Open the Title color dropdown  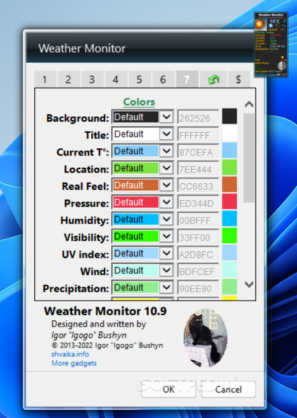(x=143, y=134)
